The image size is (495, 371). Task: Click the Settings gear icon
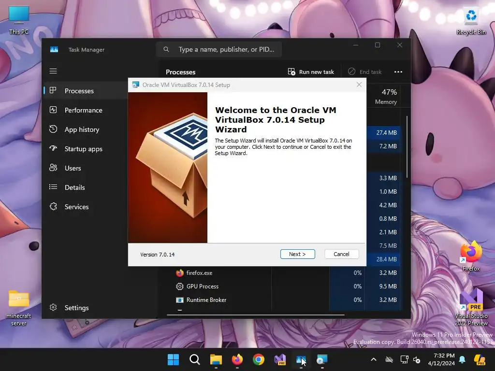pyautogui.click(x=53, y=307)
